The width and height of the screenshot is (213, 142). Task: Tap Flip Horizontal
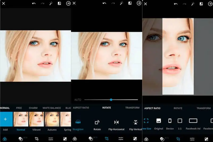(x=116, y=125)
